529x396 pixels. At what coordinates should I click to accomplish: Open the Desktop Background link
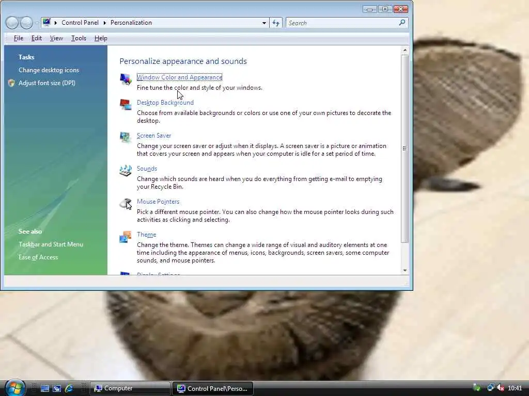tap(165, 103)
